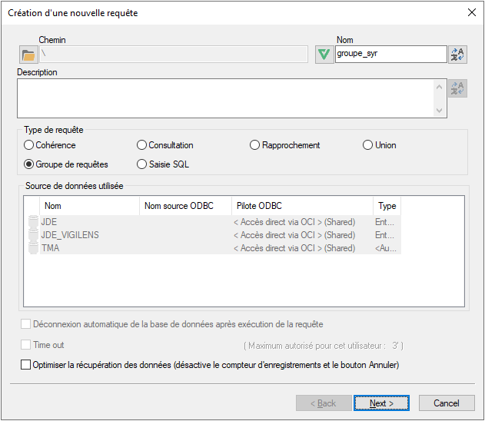Select the Rapprochement radio option
Image resolution: width=485 pixels, height=421 pixels.
[254, 145]
